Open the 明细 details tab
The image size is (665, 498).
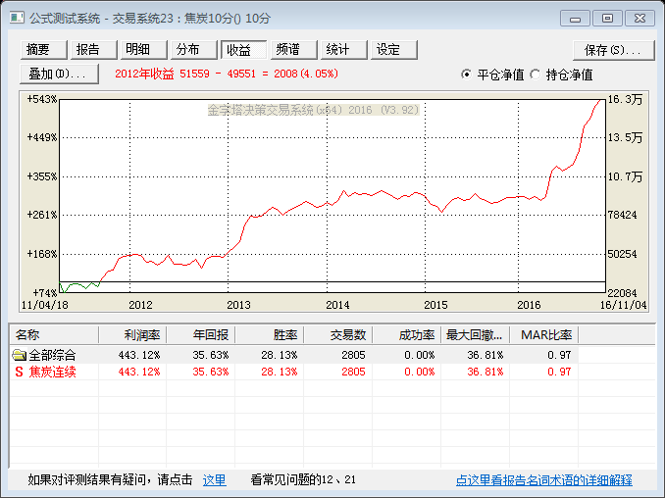(x=144, y=50)
